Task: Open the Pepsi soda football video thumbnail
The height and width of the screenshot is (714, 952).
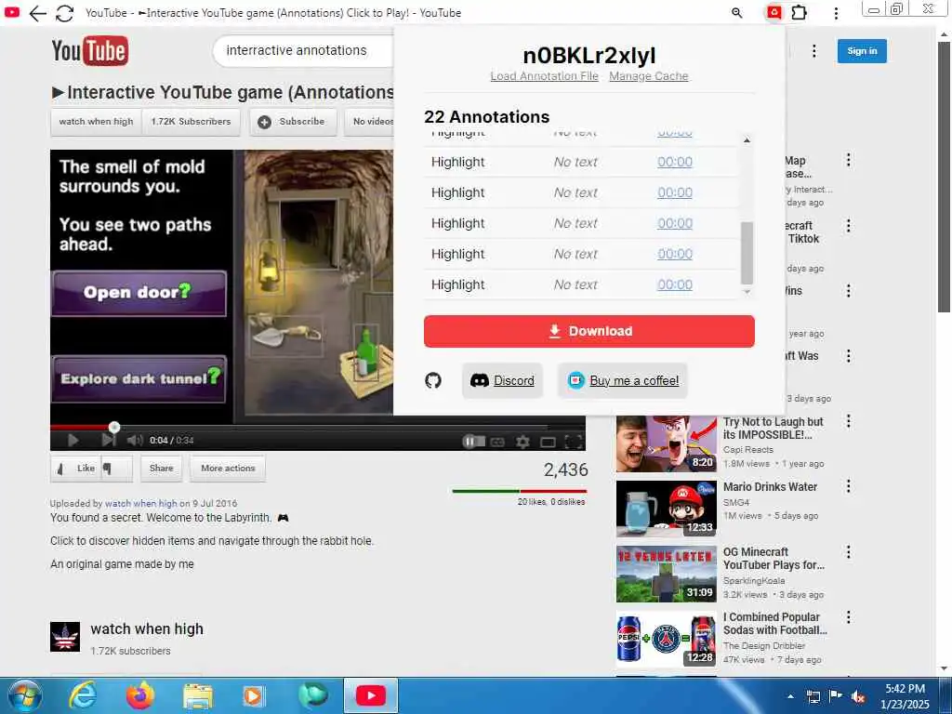Action: pos(666,639)
